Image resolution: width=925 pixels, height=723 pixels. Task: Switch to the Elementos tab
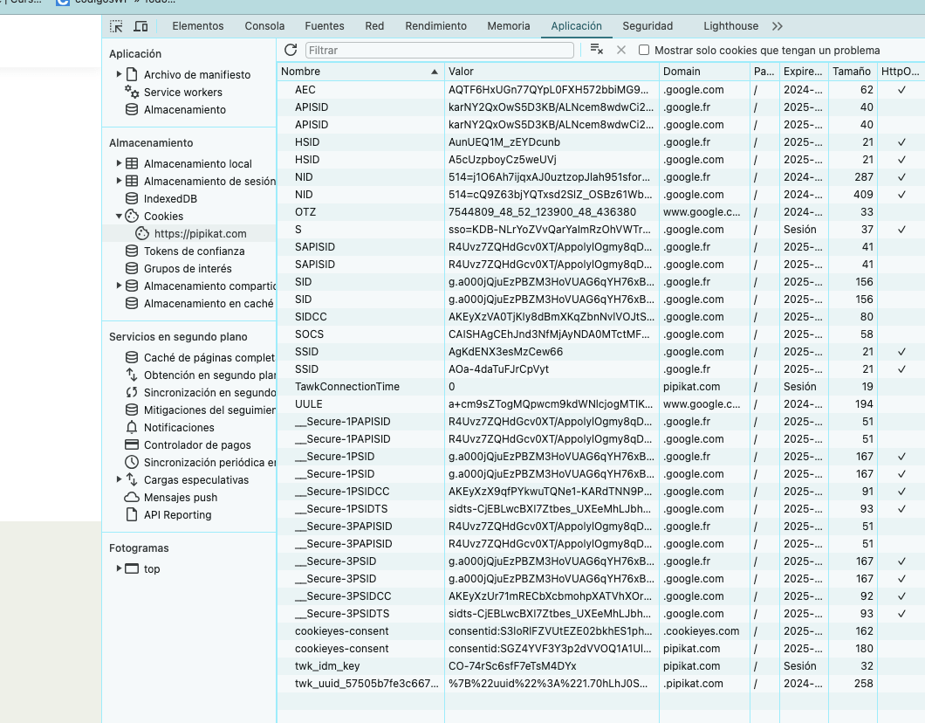[197, 26]
